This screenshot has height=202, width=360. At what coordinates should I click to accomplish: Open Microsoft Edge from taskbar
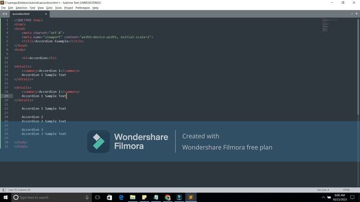[121, 198]
